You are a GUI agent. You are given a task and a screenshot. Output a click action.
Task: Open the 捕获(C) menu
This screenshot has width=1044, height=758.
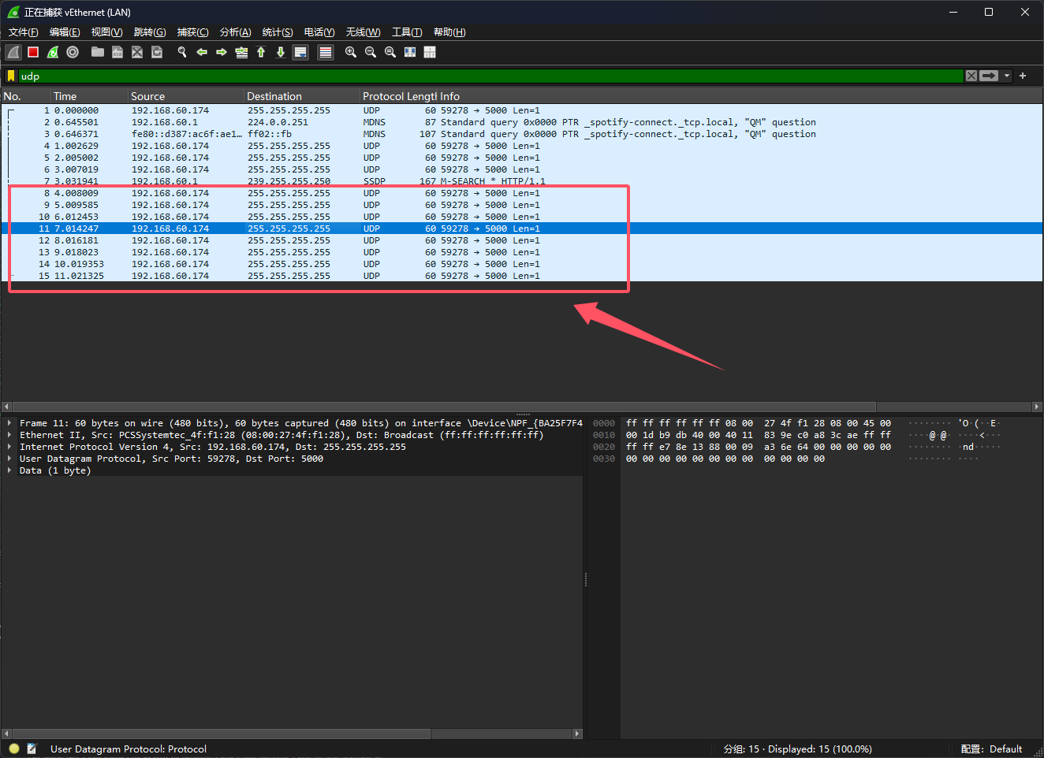pos(192,32)
